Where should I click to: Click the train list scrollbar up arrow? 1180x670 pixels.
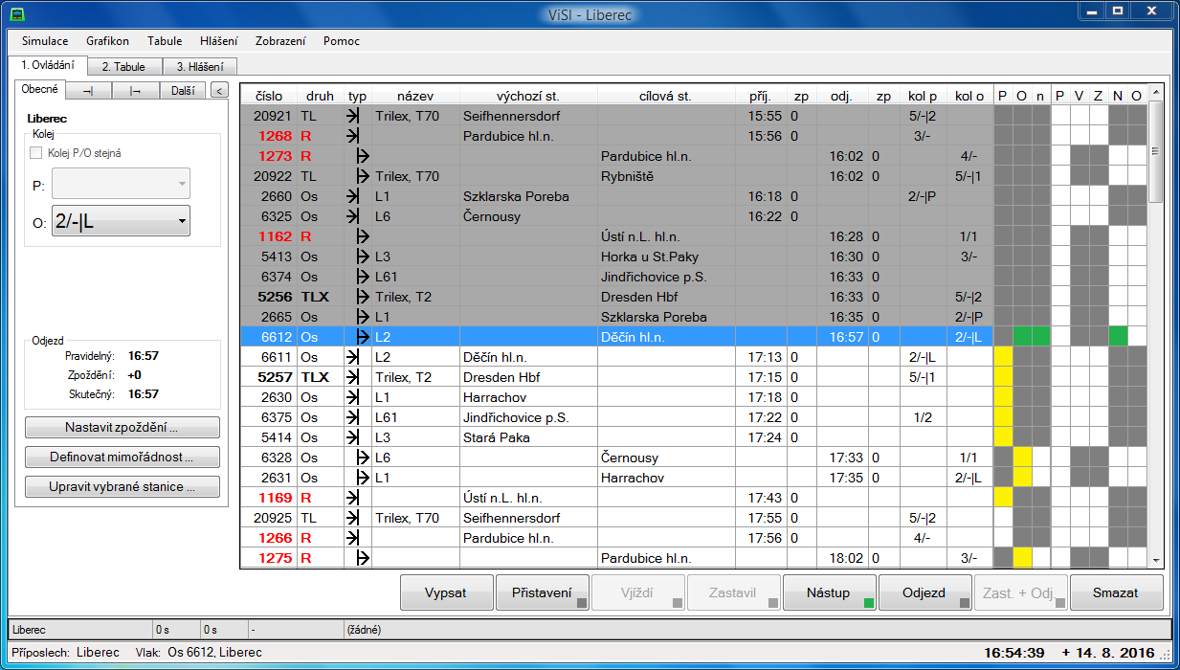click(1156, 93)
